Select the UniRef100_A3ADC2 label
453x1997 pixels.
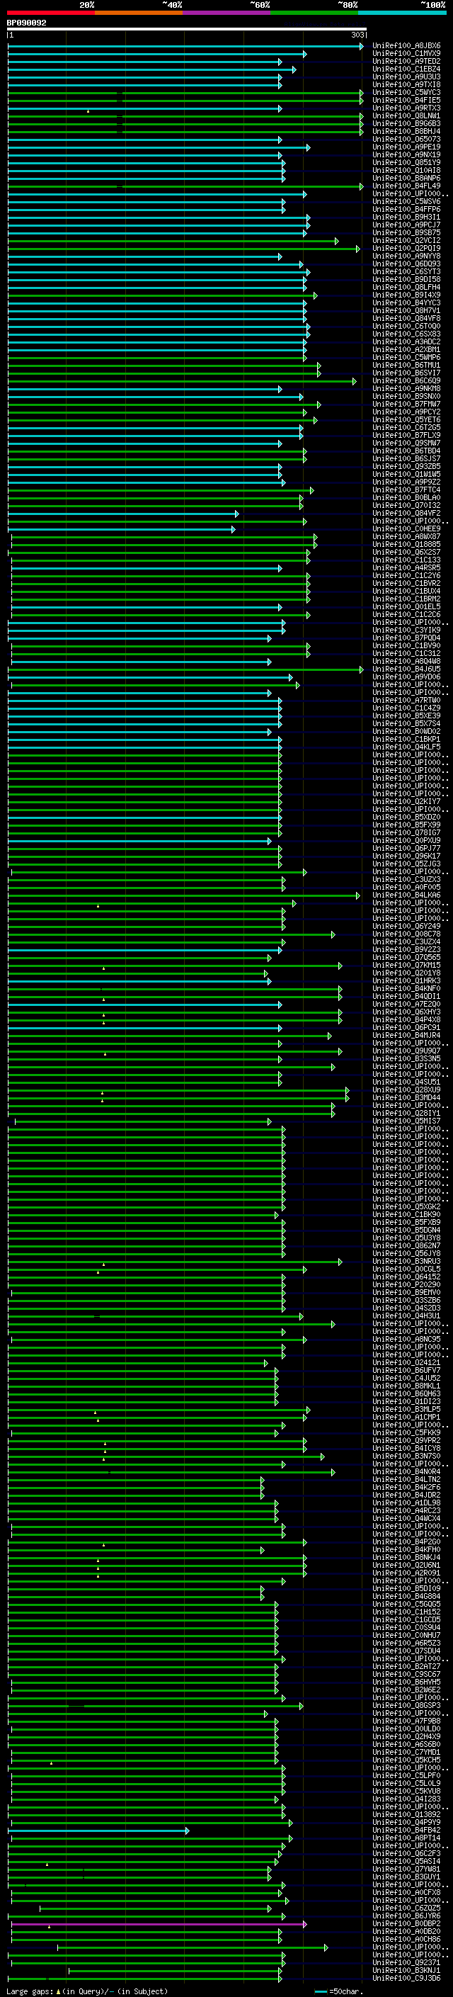(406, 342)
